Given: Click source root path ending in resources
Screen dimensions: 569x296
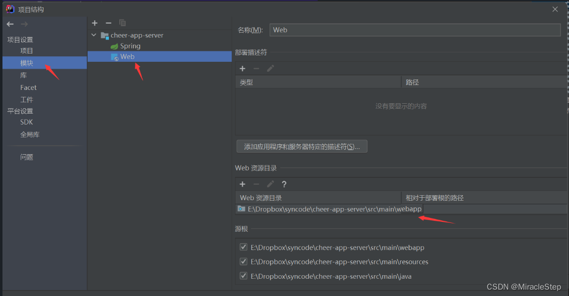Looking at the screenshot, I should click(339, 261).
